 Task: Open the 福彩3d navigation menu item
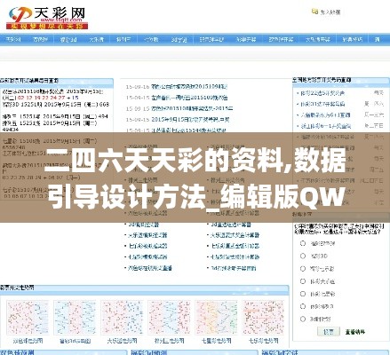(68, 39)
